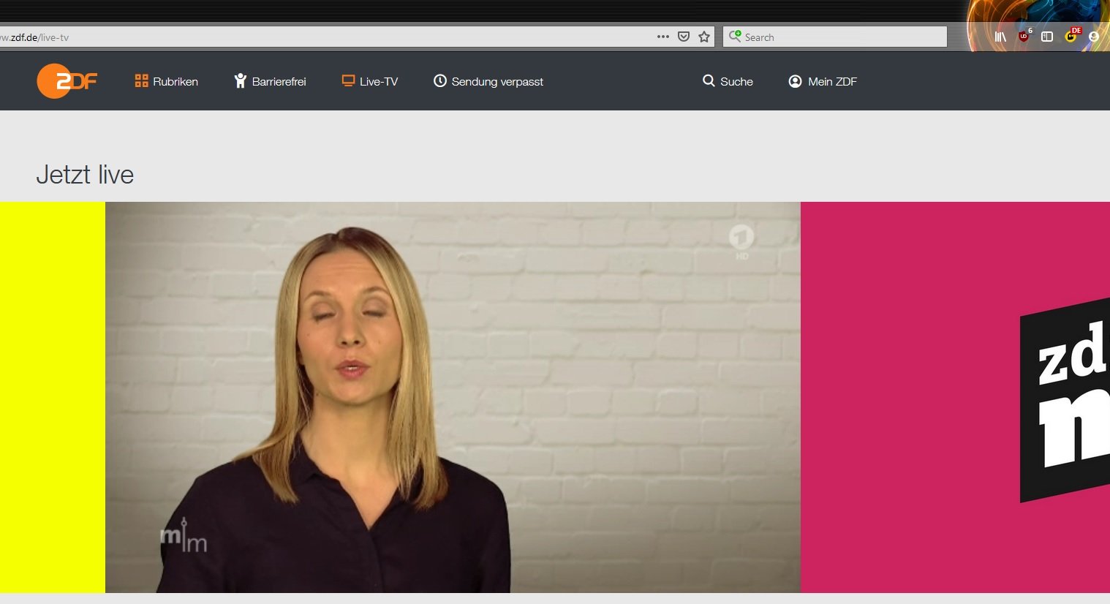Save the page to Pocket

(x=684, y=37)
